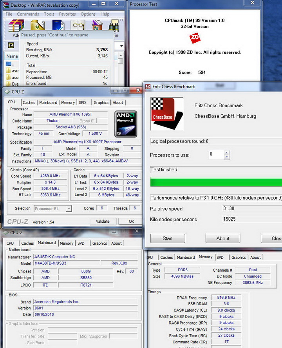Screen dimensions: 282x348
Task: Click the WinRAR title bar books icon
Action: [6, 5]
